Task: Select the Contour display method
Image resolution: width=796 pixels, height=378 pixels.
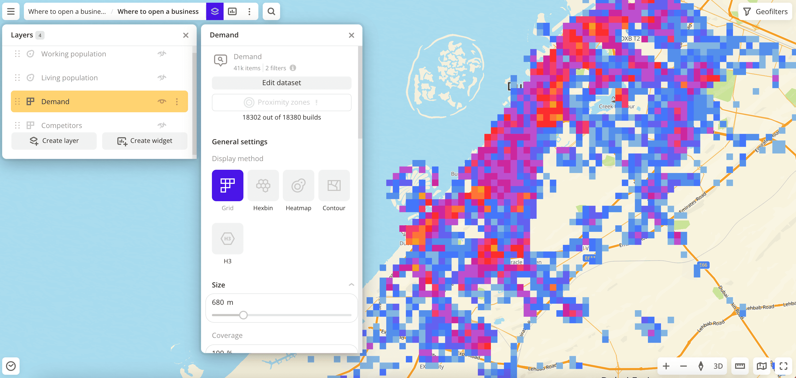Action: point(334,185)
